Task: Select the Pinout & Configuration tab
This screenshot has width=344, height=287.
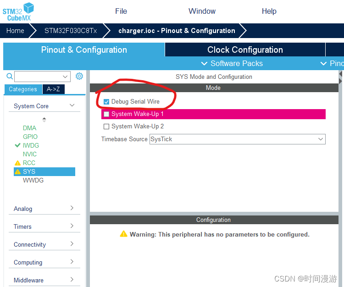Action: click(84, 50)
